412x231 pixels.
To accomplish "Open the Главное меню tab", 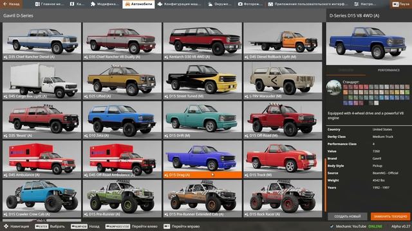I will pos(50,4).
